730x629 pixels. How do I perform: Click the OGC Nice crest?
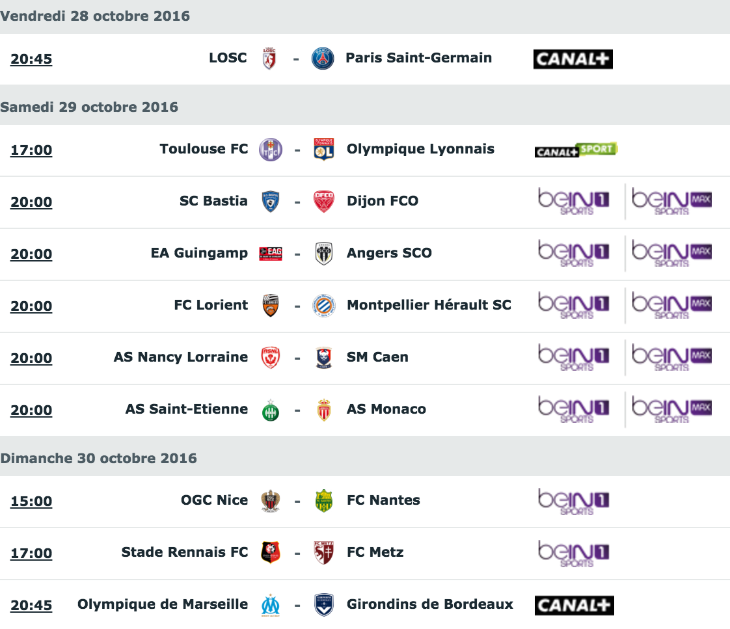coord(271,501)
